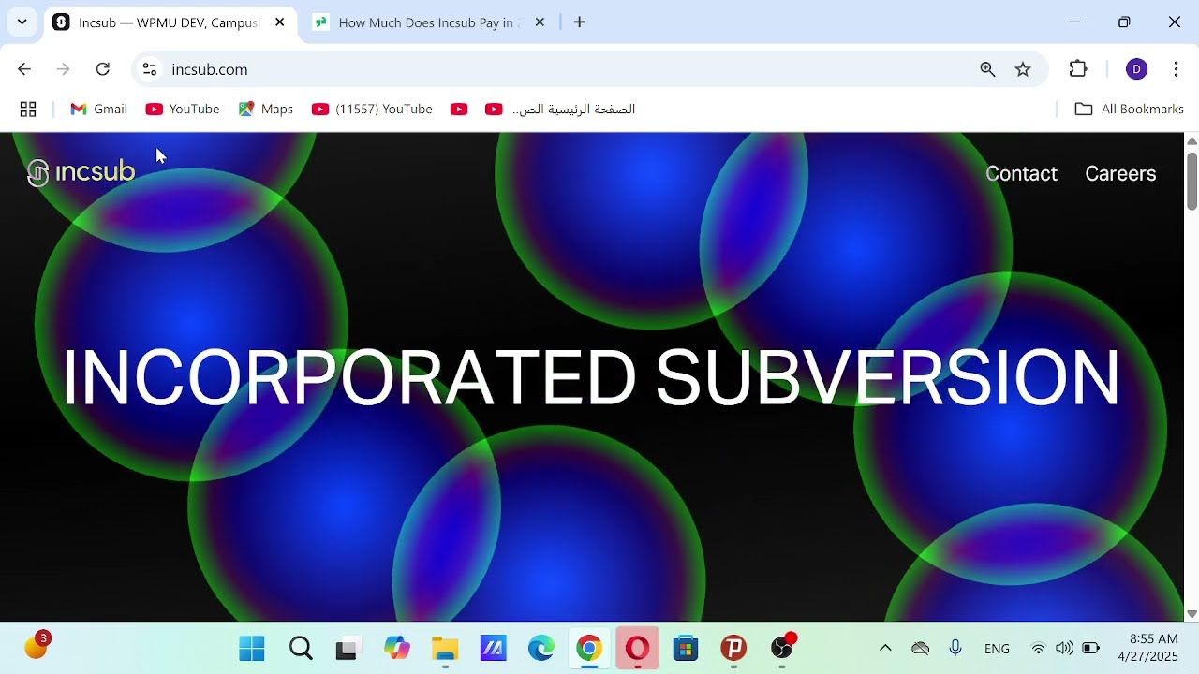Click the browser forward arrow
Image resolution: width=1199 pixels, height=674 pixels.
pyautogui.click(x=63, y=69)
